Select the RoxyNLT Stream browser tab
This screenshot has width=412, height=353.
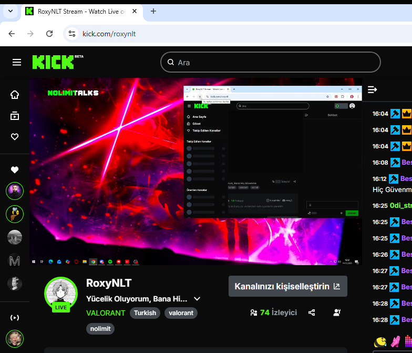pos(81,12)
